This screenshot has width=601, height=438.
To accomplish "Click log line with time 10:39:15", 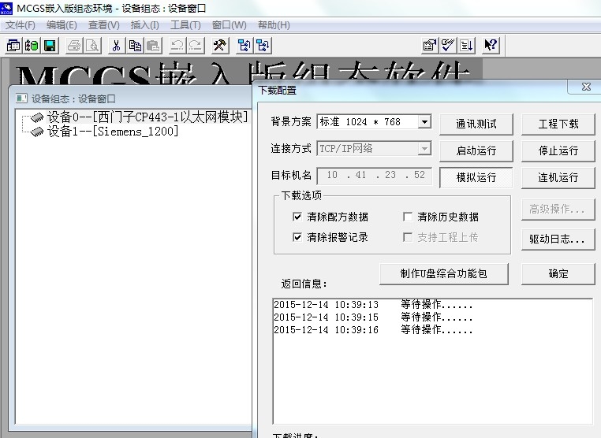I will point(373,317).
